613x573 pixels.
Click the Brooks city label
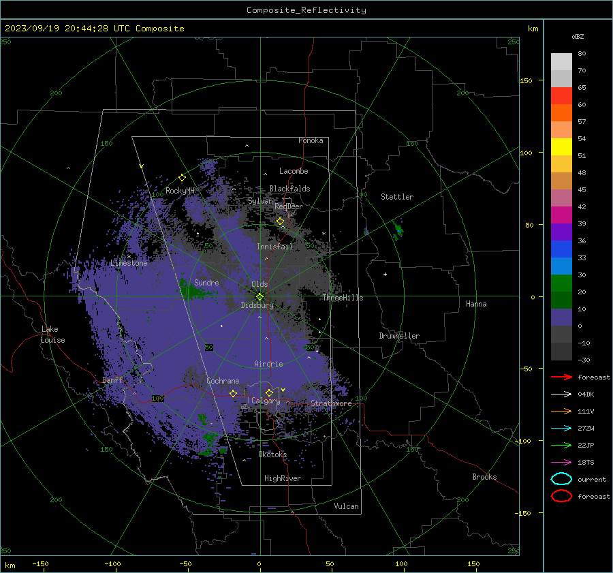pyautogui.click(x=484, y=477)
